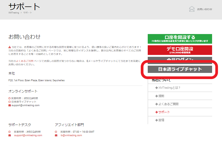Select XMTradingとは？ in the sidebar menu
Image resolution: width=222 pixels, height=145 pixels.
[x=169, y=88]
